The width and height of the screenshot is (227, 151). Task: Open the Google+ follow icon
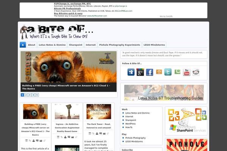140,72
